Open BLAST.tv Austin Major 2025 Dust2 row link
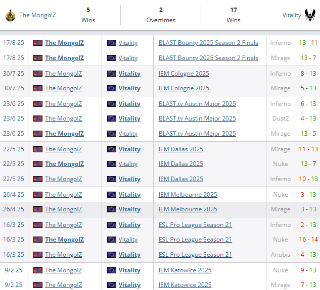Image resolution: width=320 pixels, height=290 pixels. [197, 119]
